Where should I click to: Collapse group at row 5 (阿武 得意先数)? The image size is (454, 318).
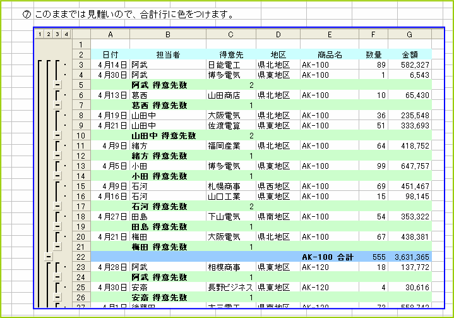pos(57,85)
